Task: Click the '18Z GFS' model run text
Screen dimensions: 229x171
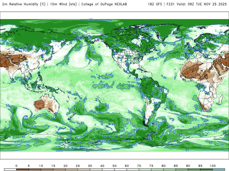Action: click(155, 4)
